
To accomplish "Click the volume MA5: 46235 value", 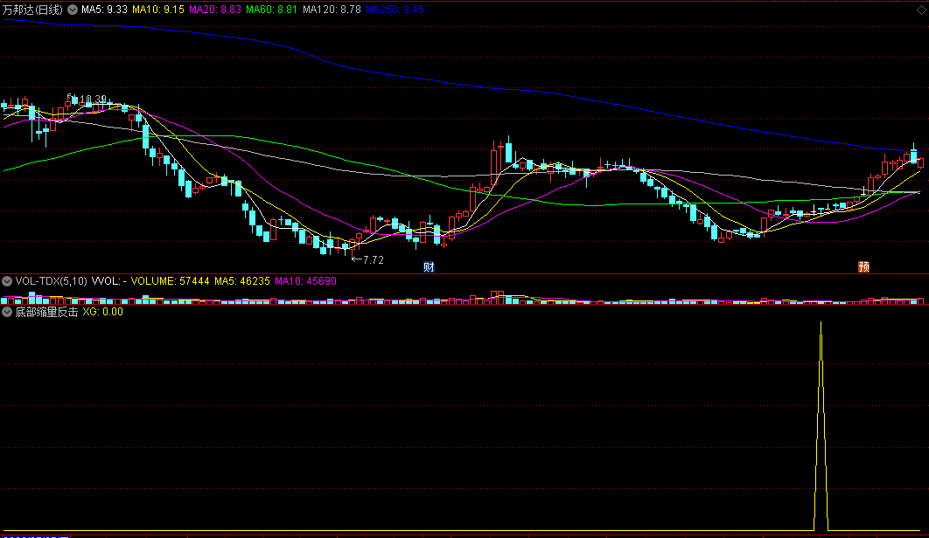I will (242, 281).
